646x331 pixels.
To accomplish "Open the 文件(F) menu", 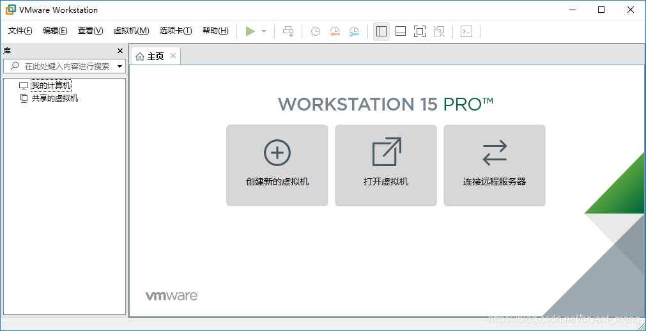I will click(x=20, y=31).
